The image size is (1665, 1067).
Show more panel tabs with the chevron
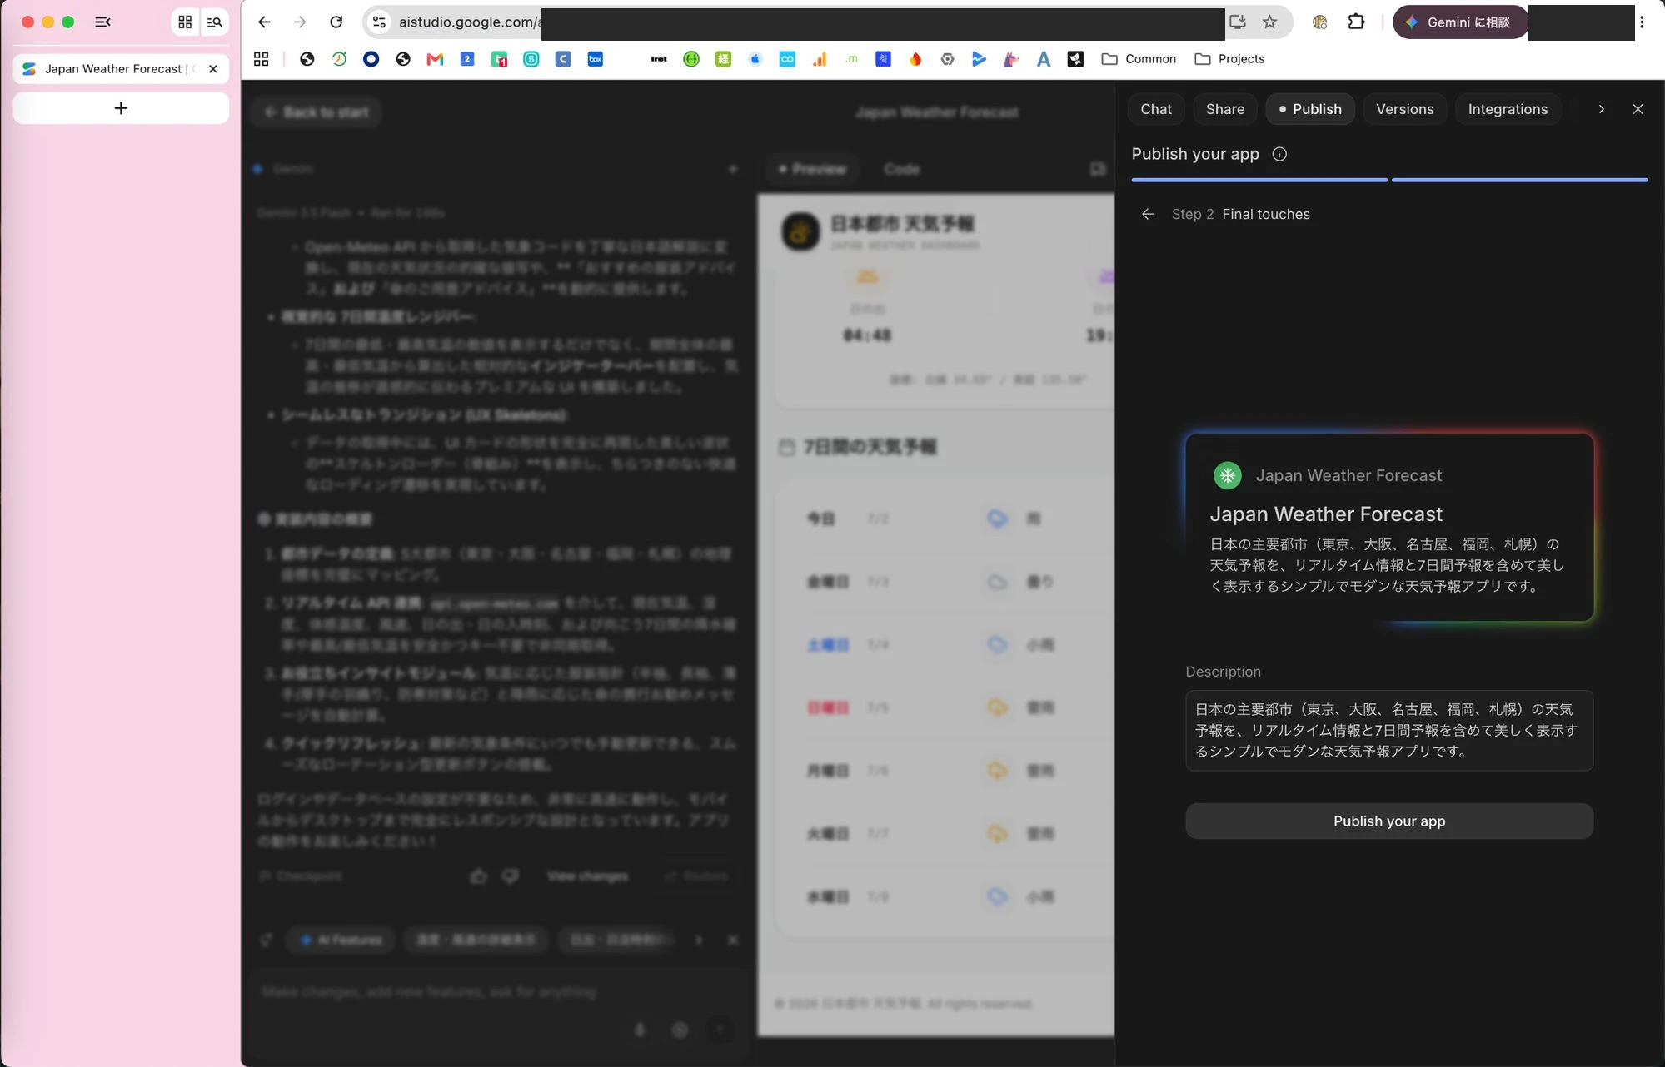point(1601,109)
